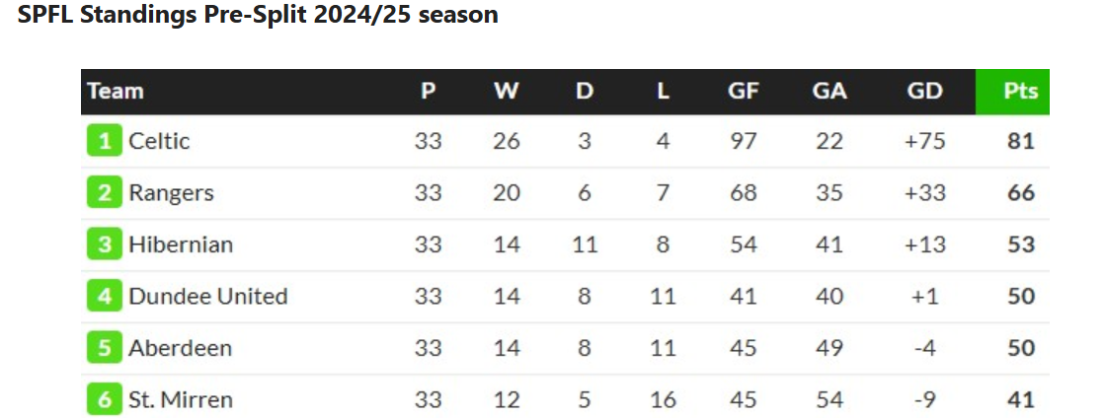
Task: Select the GD column header
Action: pyautogui.click(x=924, y=92)
